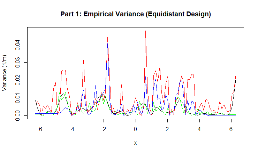Click the x-axis tick label '-2'

pos(104,129)
